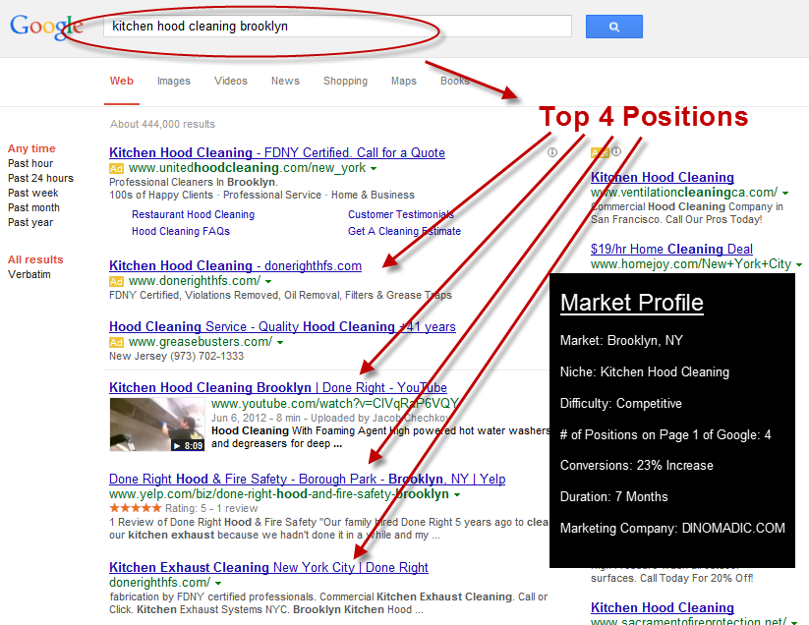Click the Ad badge next to unitedhoodcleaning.com

pyautogui.click(x=116, y=169)
